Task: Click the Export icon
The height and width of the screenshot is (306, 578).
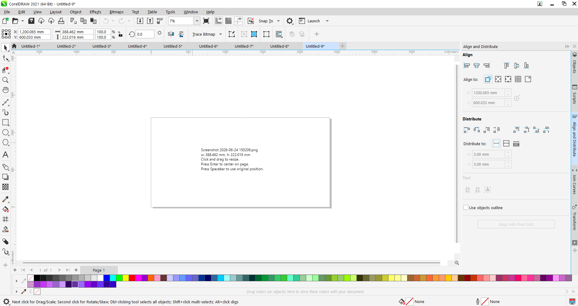Action: [150, 21]
